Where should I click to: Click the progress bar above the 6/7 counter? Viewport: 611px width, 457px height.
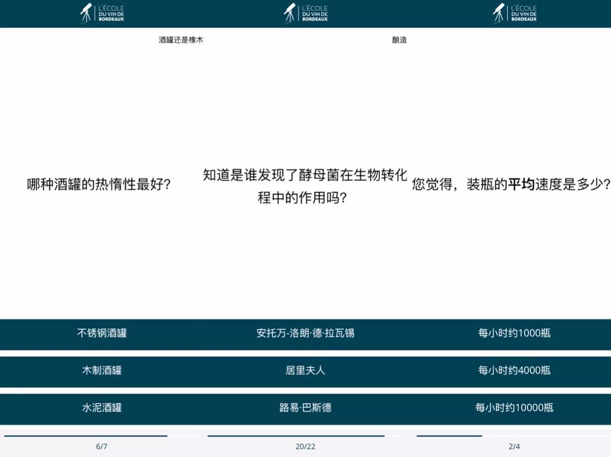click(x=102, y=436)
